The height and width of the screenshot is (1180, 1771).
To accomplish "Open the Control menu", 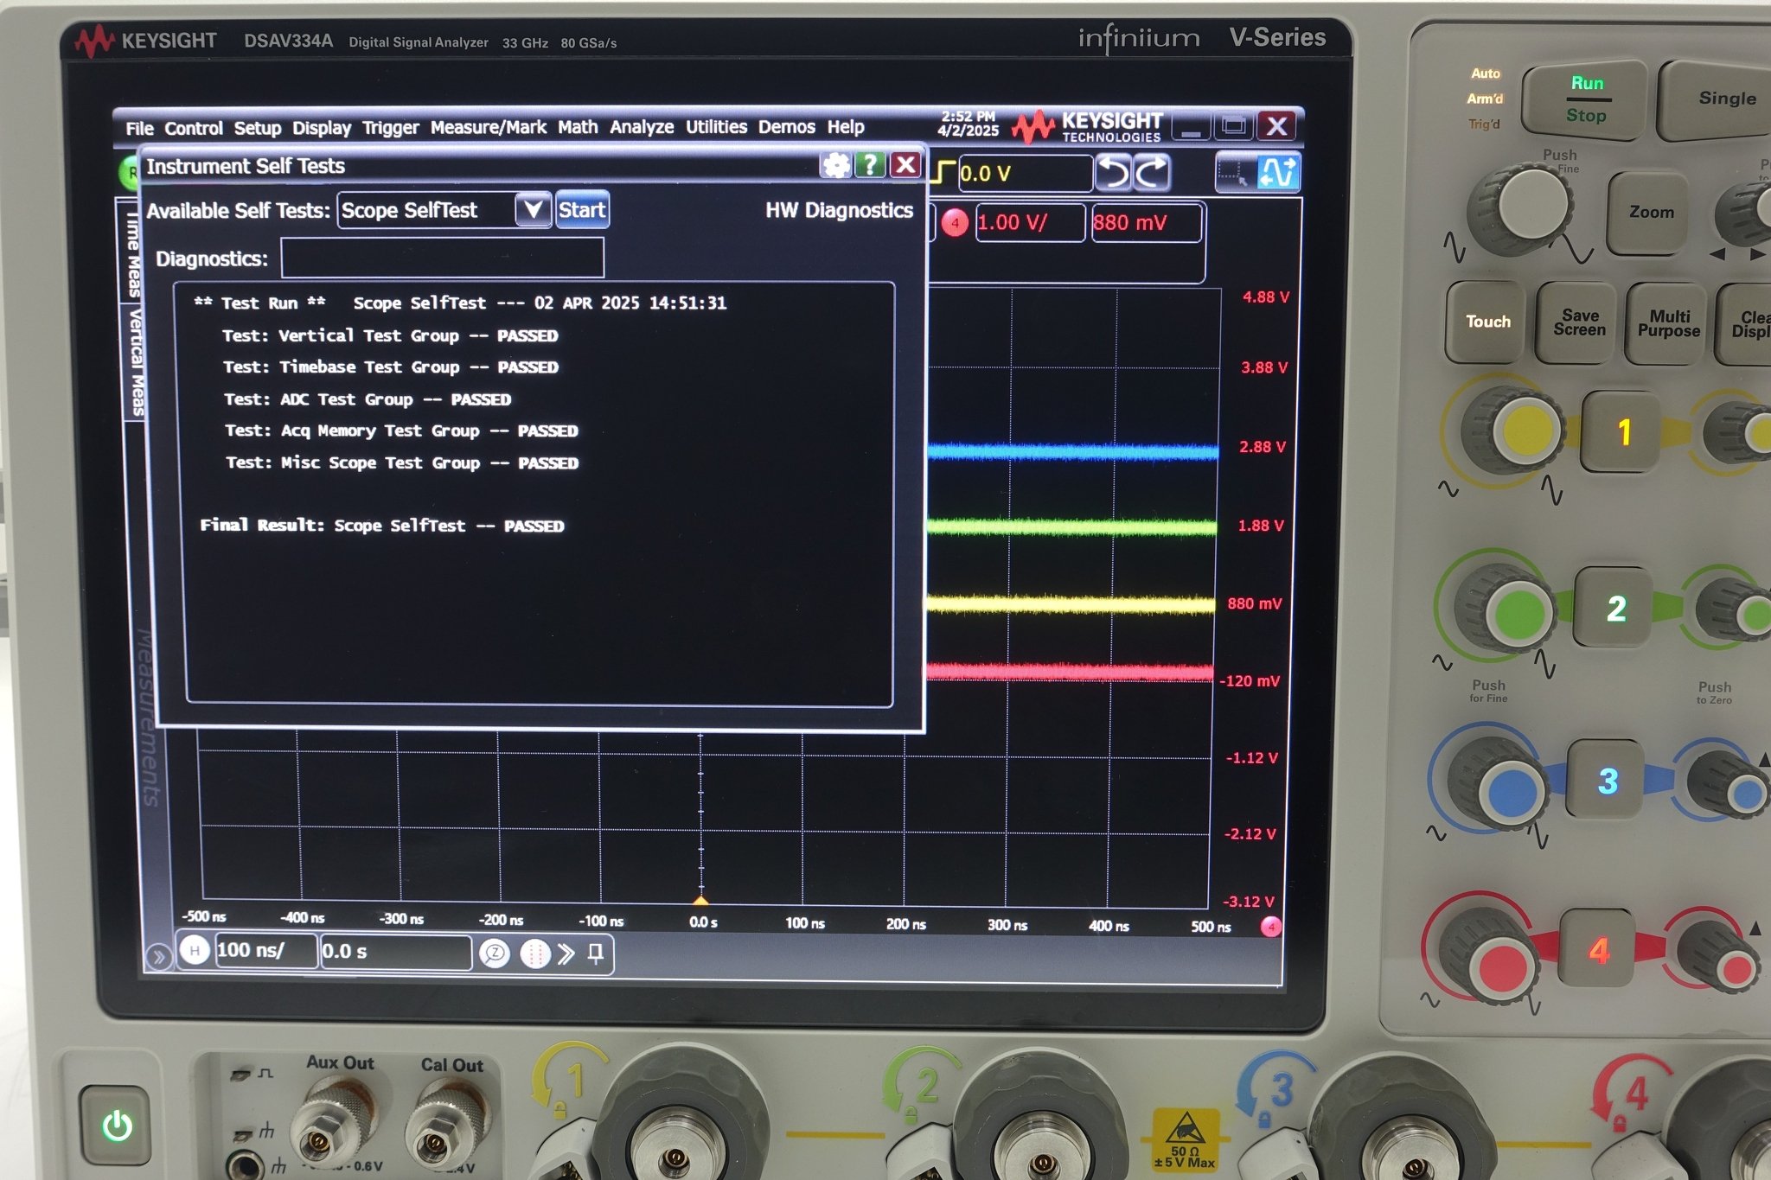I will point(194,128).
